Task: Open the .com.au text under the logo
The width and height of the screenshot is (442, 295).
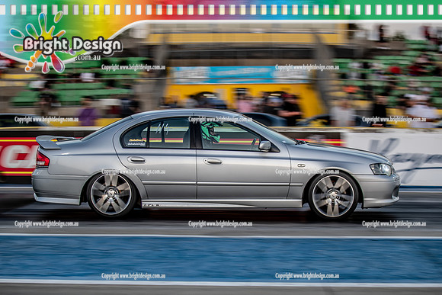Action: pyautogui.click(x=88, y=57)
